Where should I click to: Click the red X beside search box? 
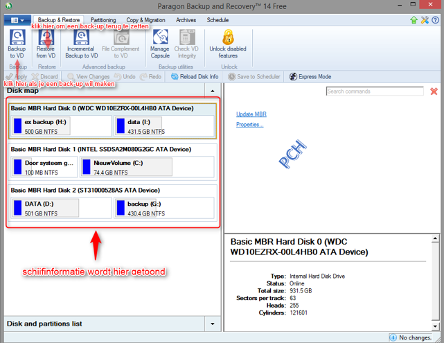[434, 91]
